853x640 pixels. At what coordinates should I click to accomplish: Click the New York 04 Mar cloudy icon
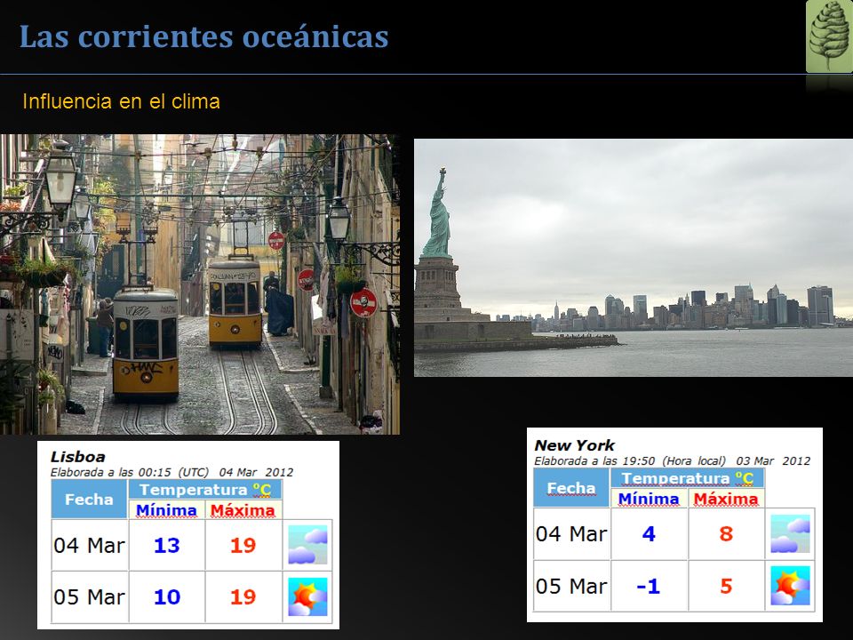point(791,534)
